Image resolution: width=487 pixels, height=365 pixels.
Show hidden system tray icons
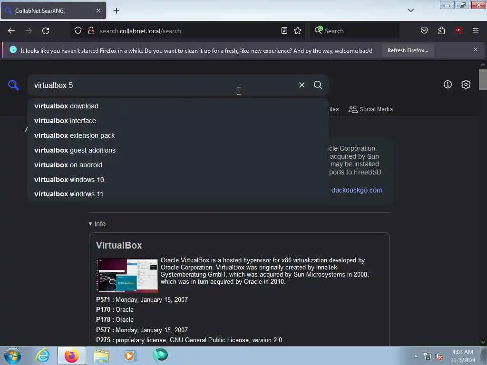[416, 356]
